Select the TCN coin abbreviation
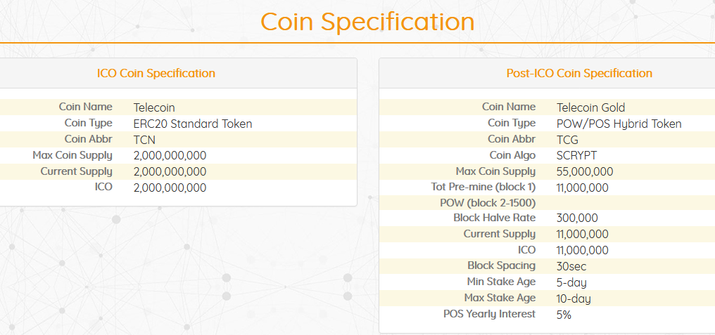 pyautogui.click(x=144, y=140)
